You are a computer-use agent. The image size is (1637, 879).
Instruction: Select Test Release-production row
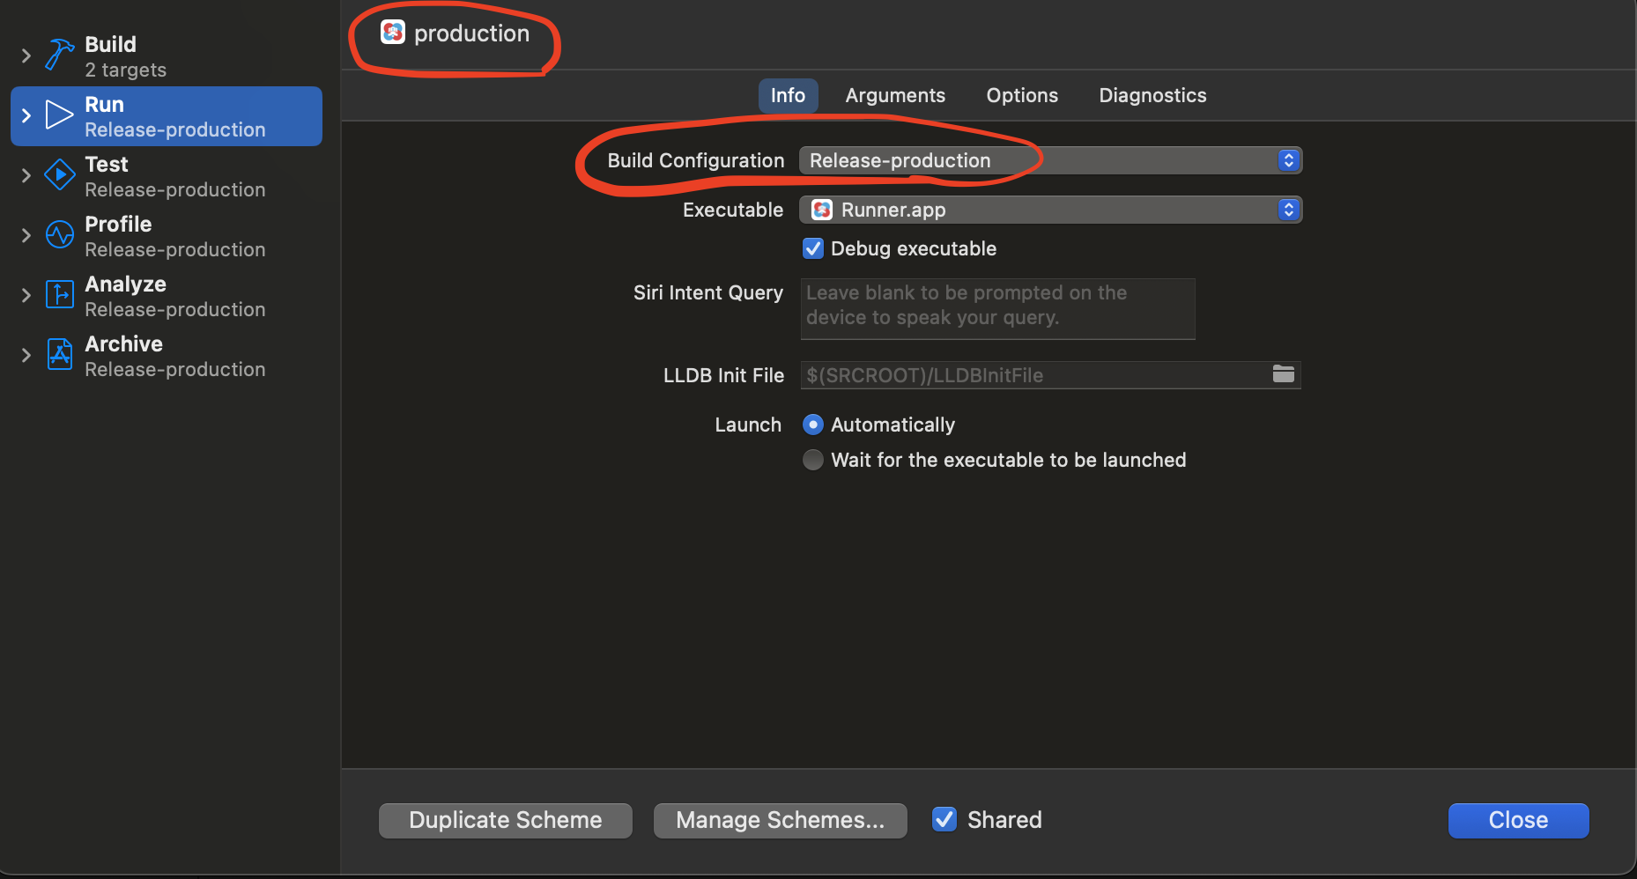pos(167,176)
